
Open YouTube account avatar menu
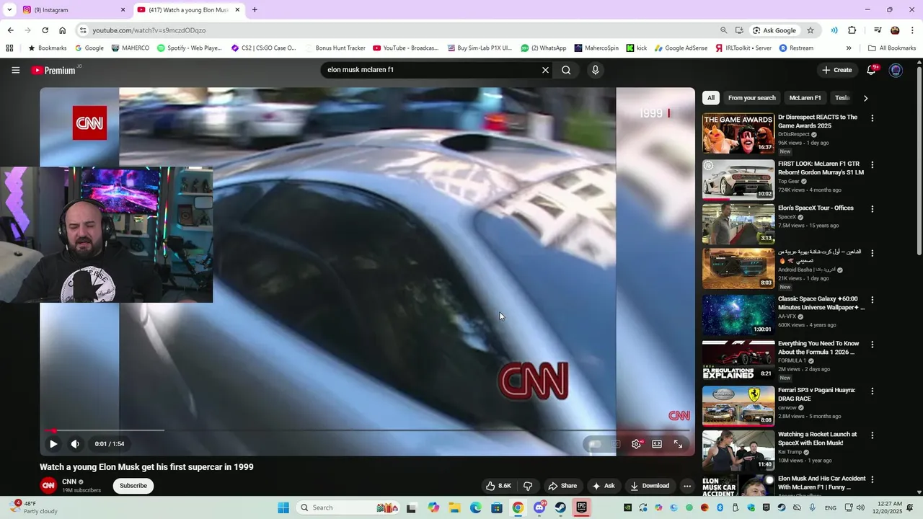click(896, 70)
